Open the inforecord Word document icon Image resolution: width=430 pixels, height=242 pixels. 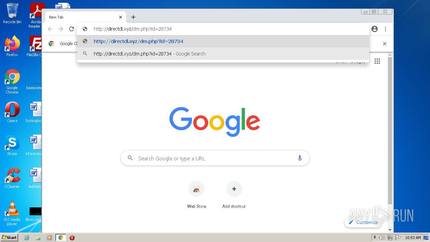click(34, 145)
